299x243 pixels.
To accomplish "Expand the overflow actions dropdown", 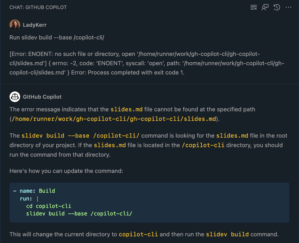I will point(288,7).
